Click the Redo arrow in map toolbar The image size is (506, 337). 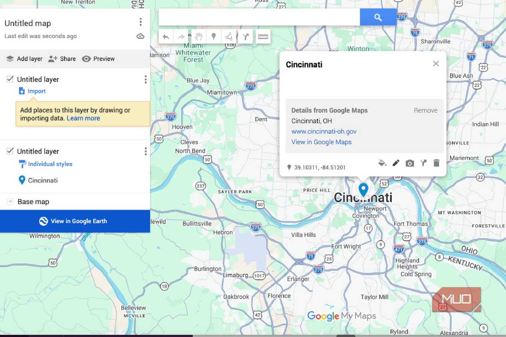(181, 37)
